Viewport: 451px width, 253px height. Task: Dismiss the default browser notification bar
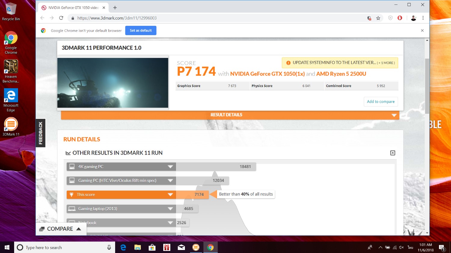pyautogui.click(x=422, y=31)
